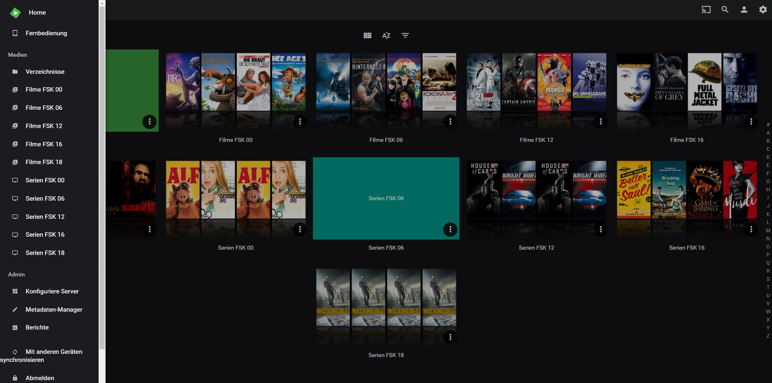Select Filme FSK 12 in sidebar
This screenshot has width=772, height=383.
49,126
